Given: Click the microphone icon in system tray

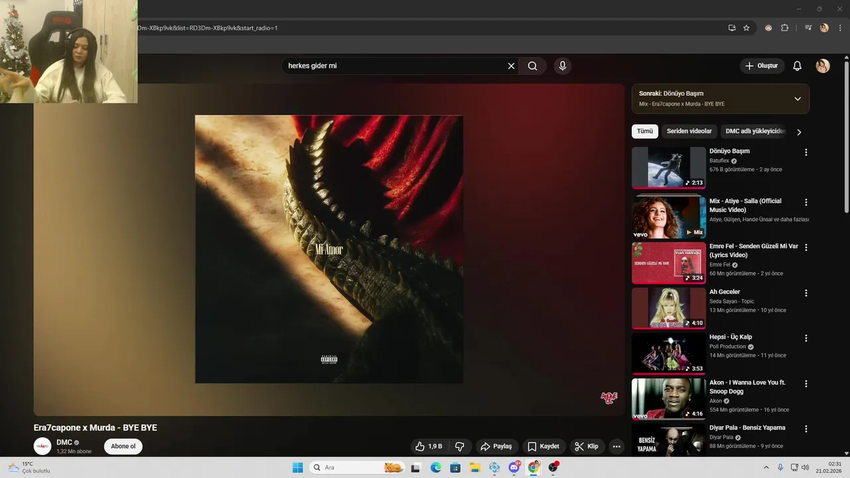Looking at the screenshot, I should tap(780, 467).
